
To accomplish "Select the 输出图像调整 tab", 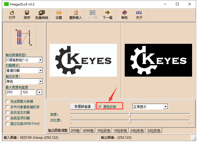I will [58, 130].
